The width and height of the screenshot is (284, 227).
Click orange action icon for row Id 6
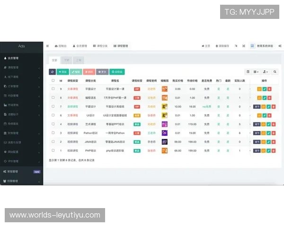259,115
